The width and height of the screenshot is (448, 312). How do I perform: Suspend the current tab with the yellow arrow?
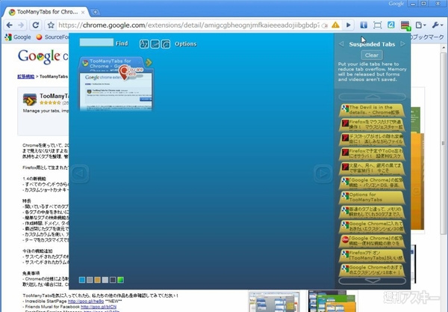point(149,62)
